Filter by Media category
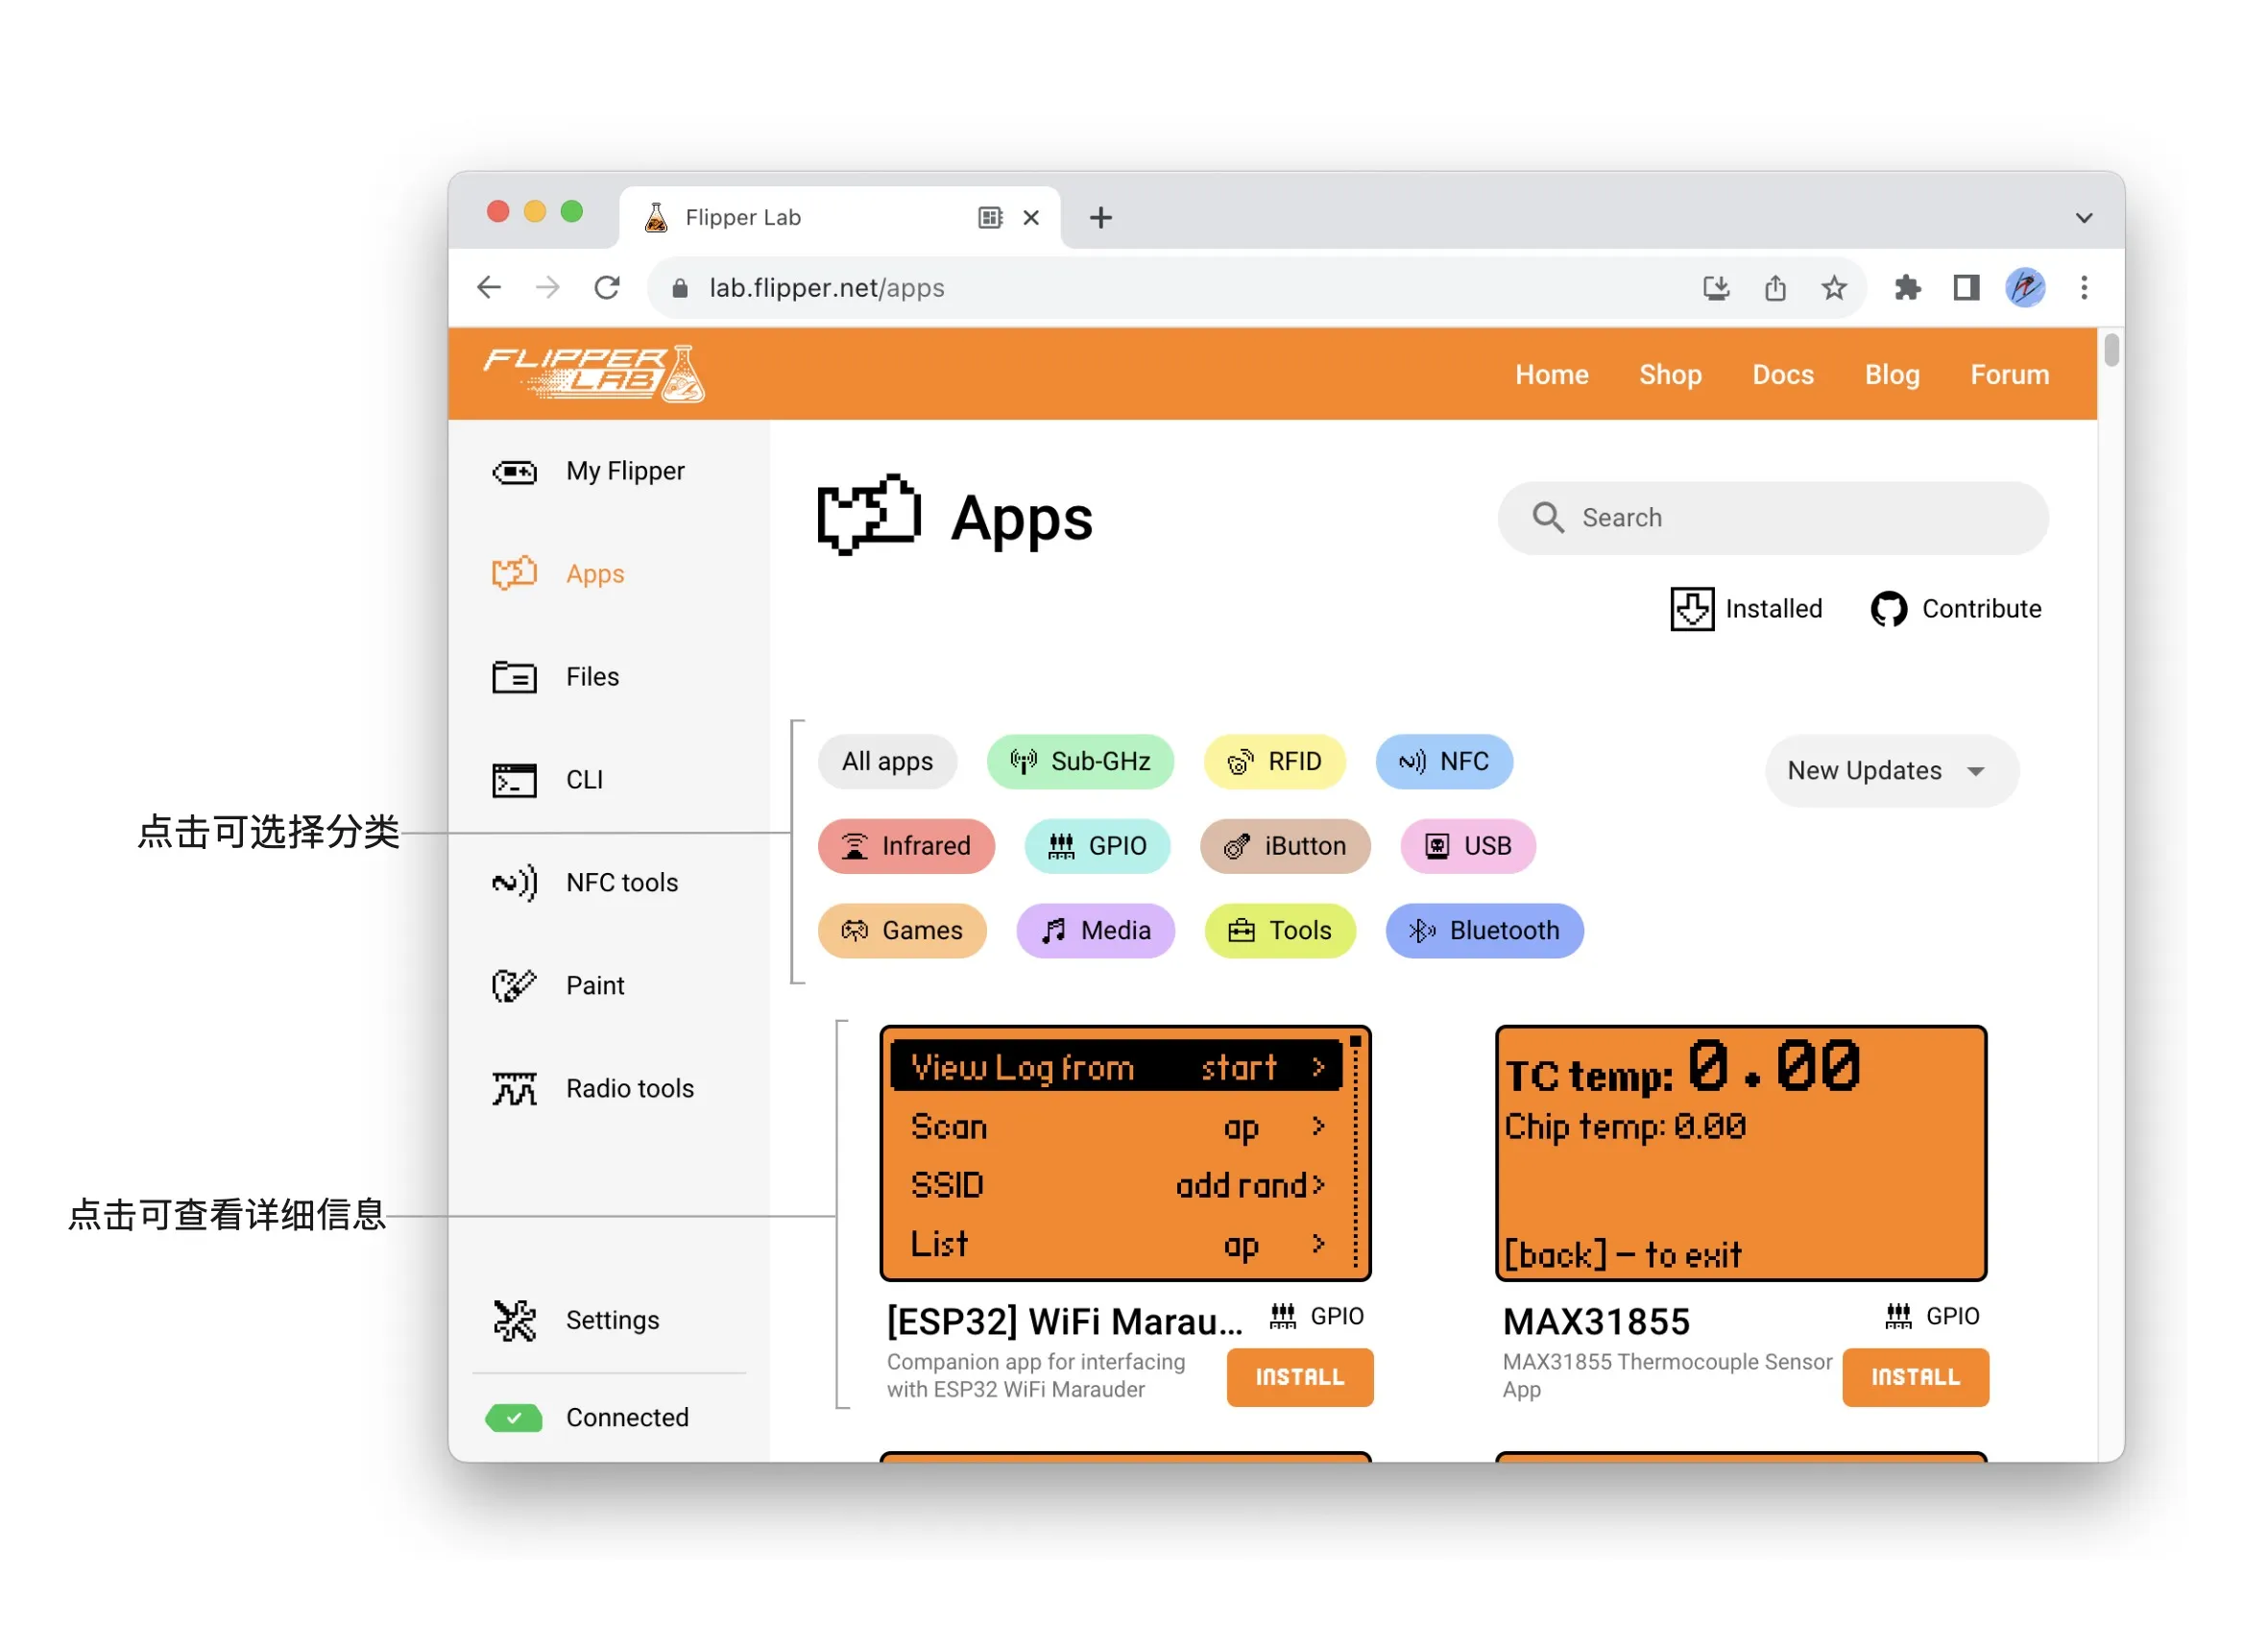This screenshot has height=1625, width=2268. click(1095, 931)
